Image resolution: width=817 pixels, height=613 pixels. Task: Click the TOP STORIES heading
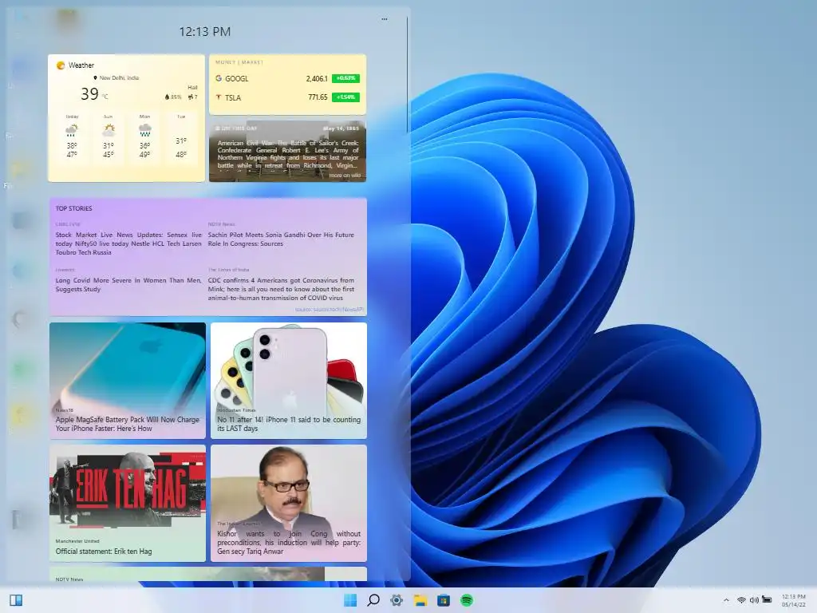(74, 208)
